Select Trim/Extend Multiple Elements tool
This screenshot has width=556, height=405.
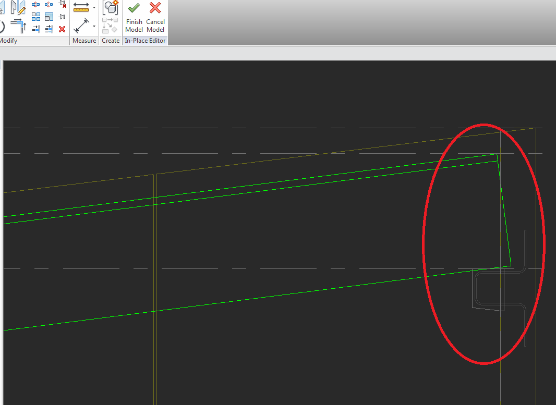pyautogui.click(x=49, y=29)
